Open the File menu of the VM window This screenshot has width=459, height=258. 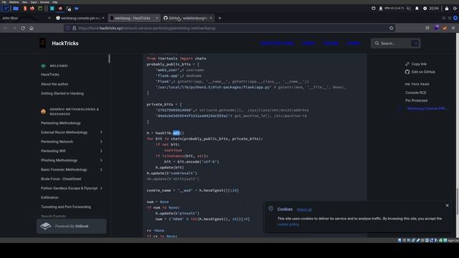tap(4, 2)
